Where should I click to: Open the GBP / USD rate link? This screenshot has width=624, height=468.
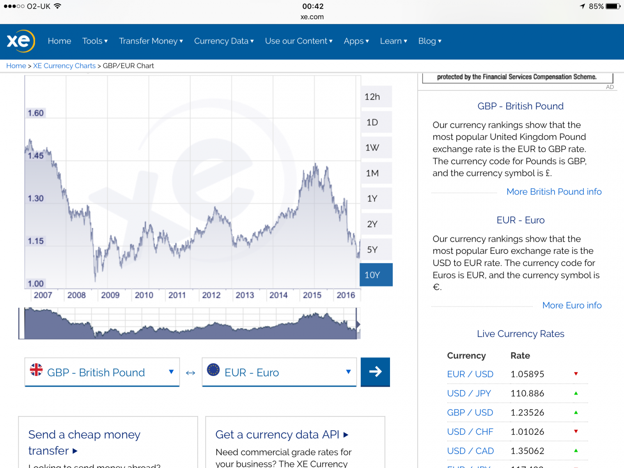pyautogui.click(x=470, y=412)
